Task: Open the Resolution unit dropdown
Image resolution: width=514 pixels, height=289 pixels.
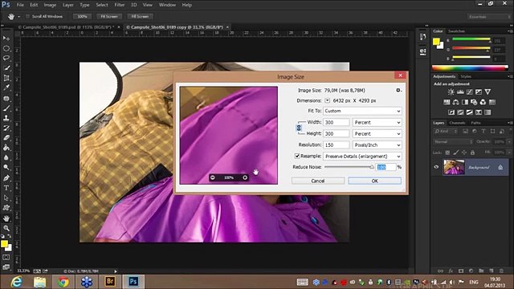Action: click(x=377, y=144)
